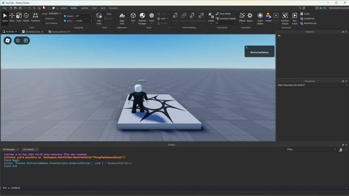Open the Mode Geometric dropdown
The height and width of the screenshot is (196, 349).
pyautogui.click(x=55, y=14)
